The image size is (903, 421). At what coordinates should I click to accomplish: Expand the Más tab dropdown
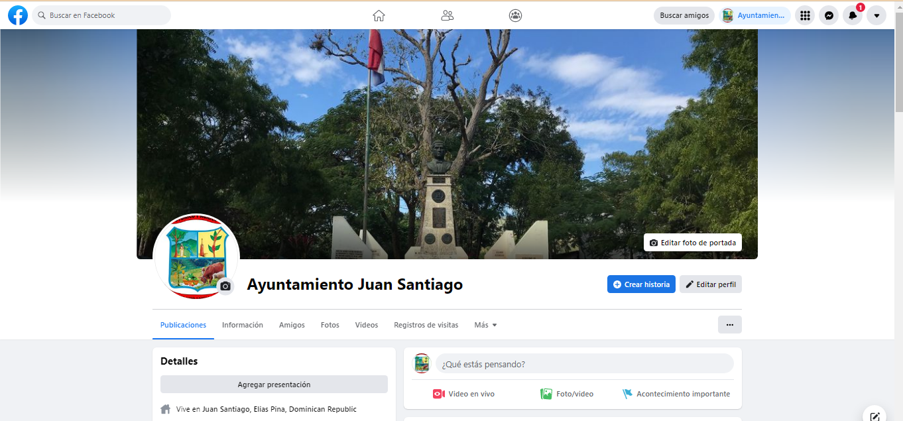pyautogui.click(x=485, y=325)
